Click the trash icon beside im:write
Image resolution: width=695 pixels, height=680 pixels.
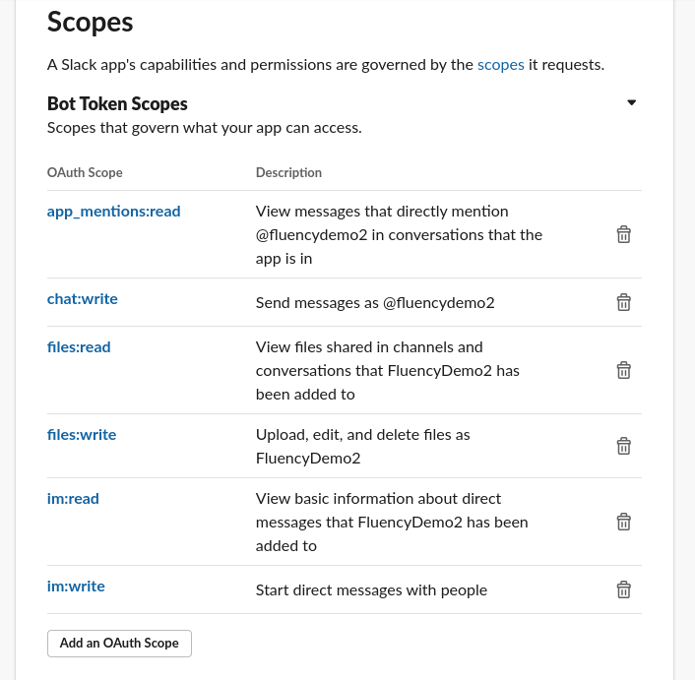point(624,589)
